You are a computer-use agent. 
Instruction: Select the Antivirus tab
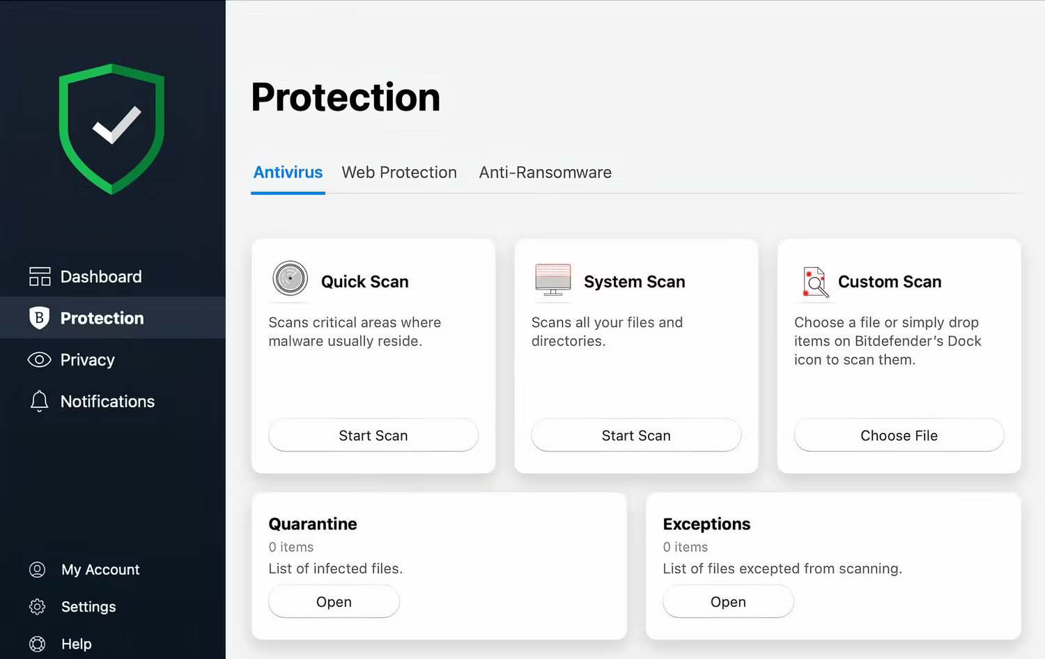click(x=288, y=173)
